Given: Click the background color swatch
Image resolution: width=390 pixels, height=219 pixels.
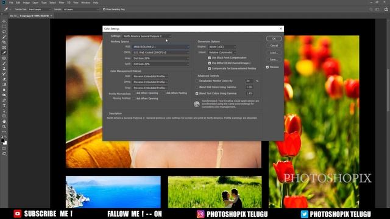Looking at the screenshot, I should pyautogui.click(x=5, y=143).
